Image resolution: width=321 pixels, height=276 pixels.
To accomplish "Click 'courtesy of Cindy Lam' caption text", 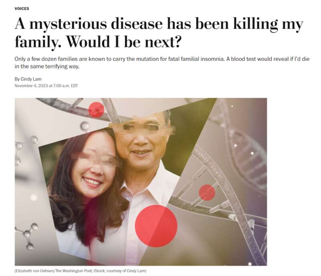I will (126, 271).
